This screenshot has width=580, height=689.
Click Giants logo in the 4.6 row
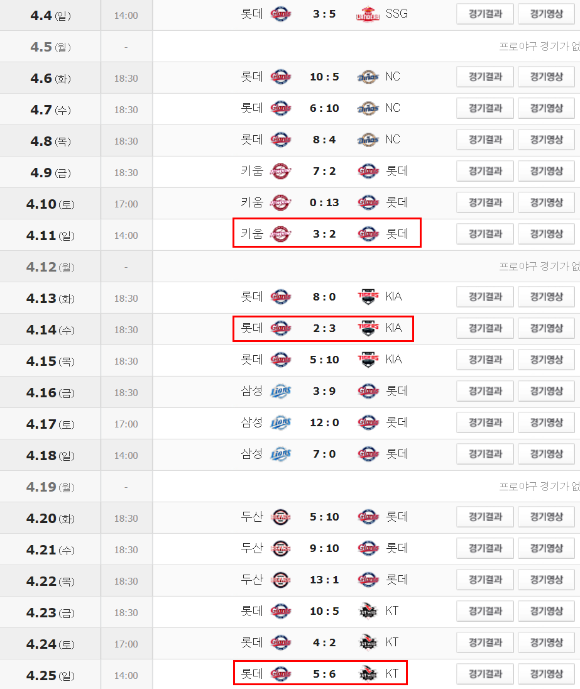point(281,77)
